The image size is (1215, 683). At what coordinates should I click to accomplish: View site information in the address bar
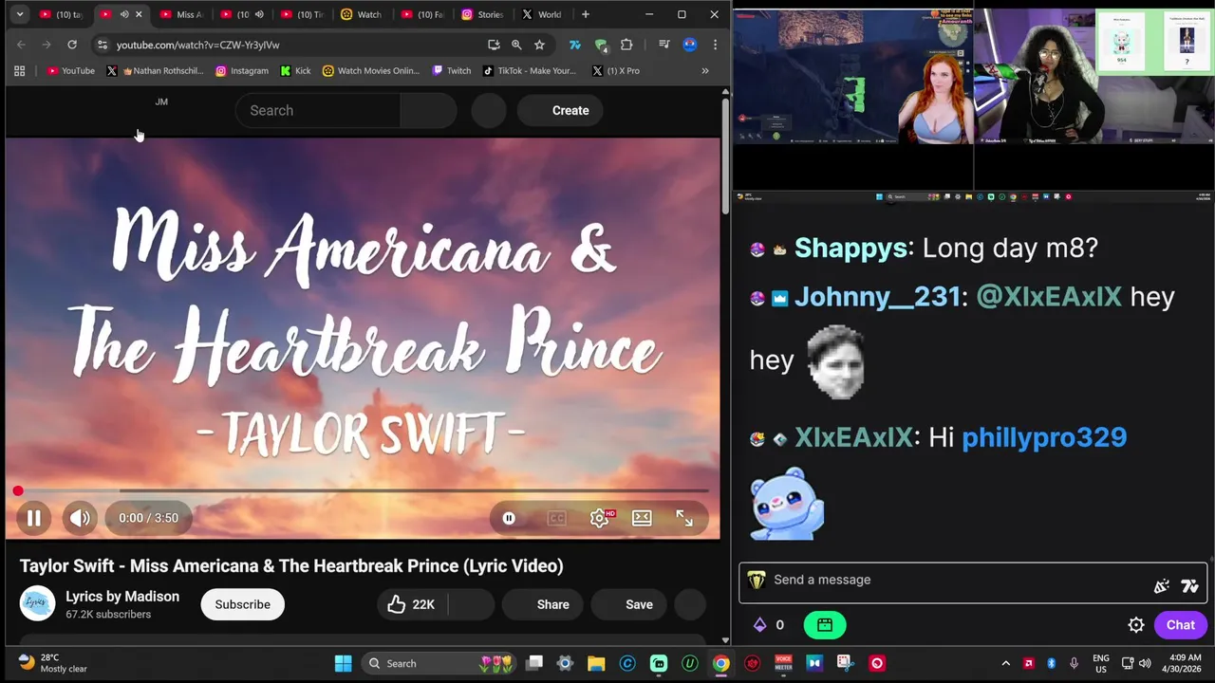(103, 45)
